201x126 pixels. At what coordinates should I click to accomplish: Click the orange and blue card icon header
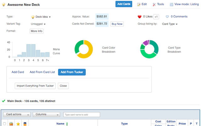25,124
